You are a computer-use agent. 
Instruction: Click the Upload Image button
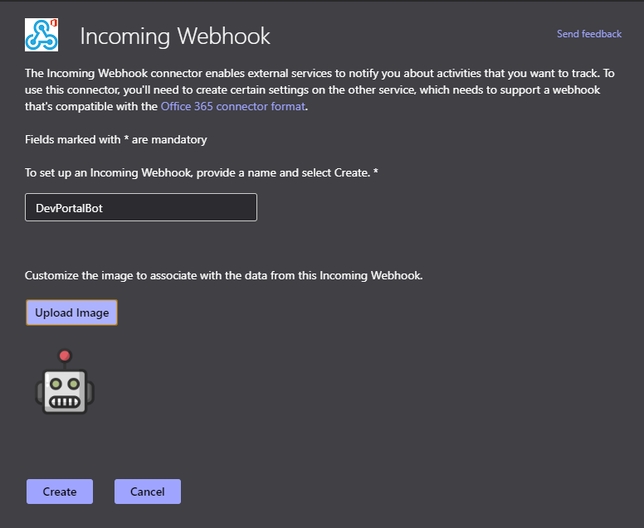click(72, 312)
